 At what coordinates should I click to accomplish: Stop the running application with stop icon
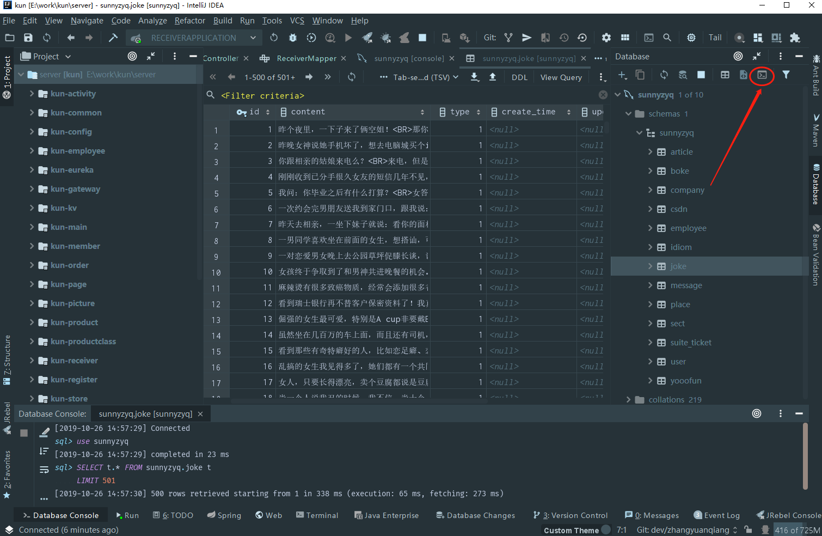tap(422, 38)
